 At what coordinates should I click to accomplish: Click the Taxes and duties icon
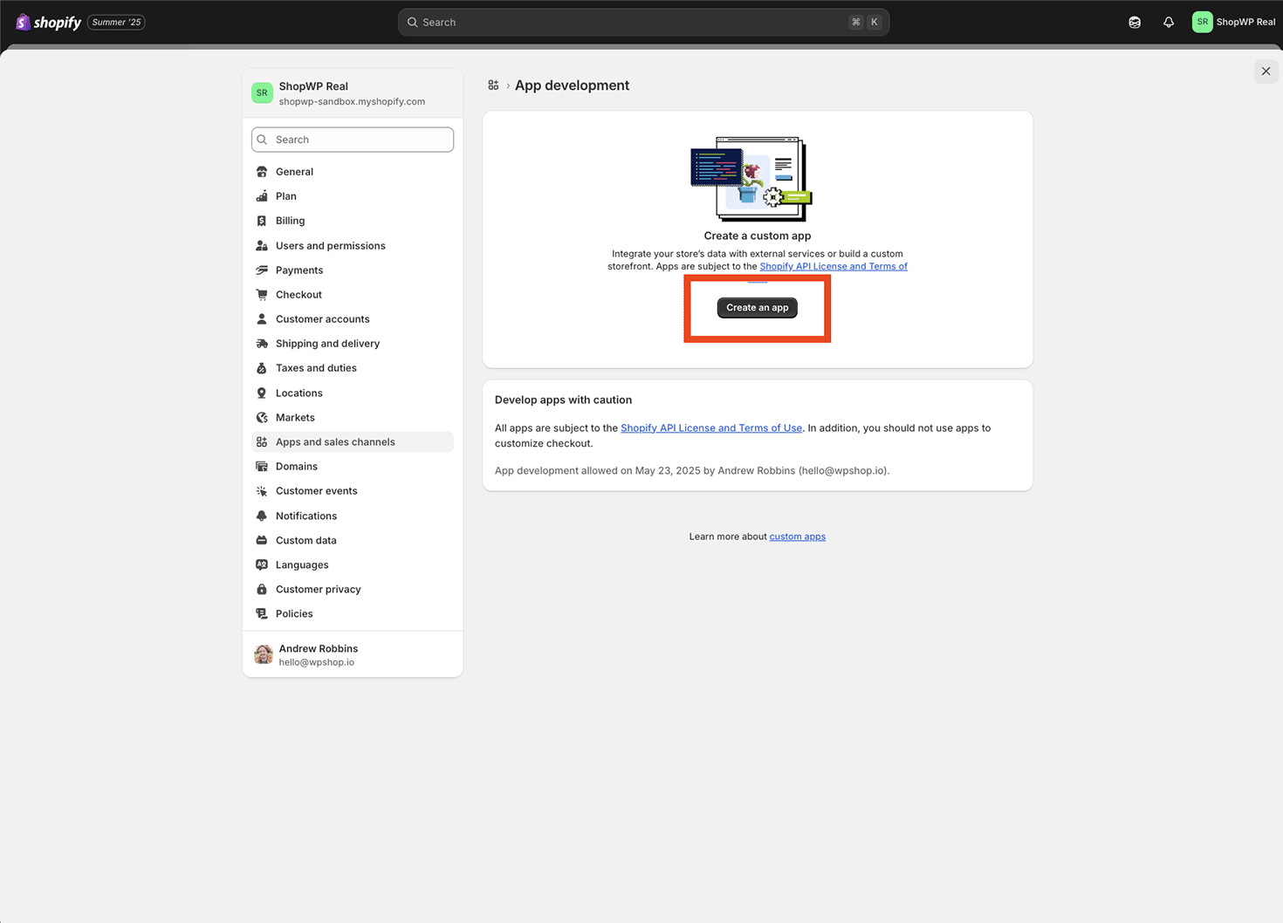(x=262, y=368)
